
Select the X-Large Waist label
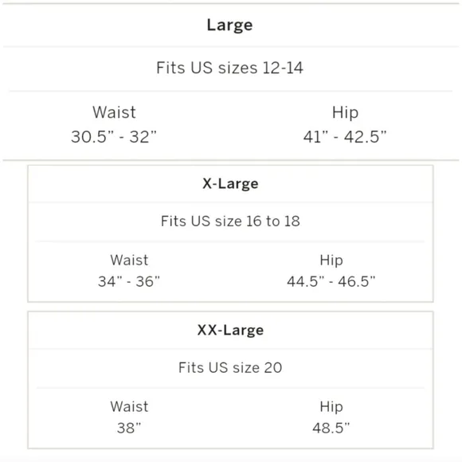[129, 260]
